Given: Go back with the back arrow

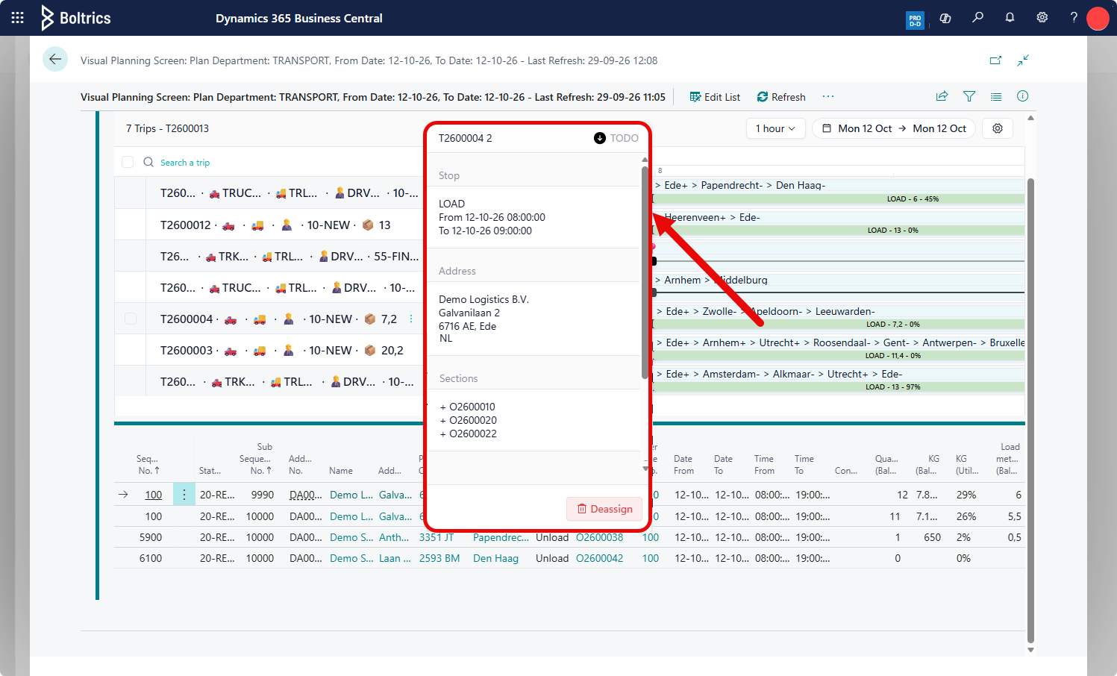Looking at the screenshot, I should [55, 59].
